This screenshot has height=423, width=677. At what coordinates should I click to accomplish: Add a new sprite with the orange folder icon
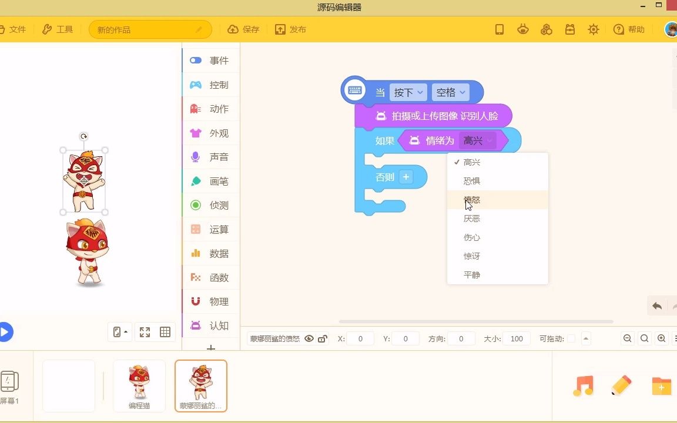(x=661, y=386)
